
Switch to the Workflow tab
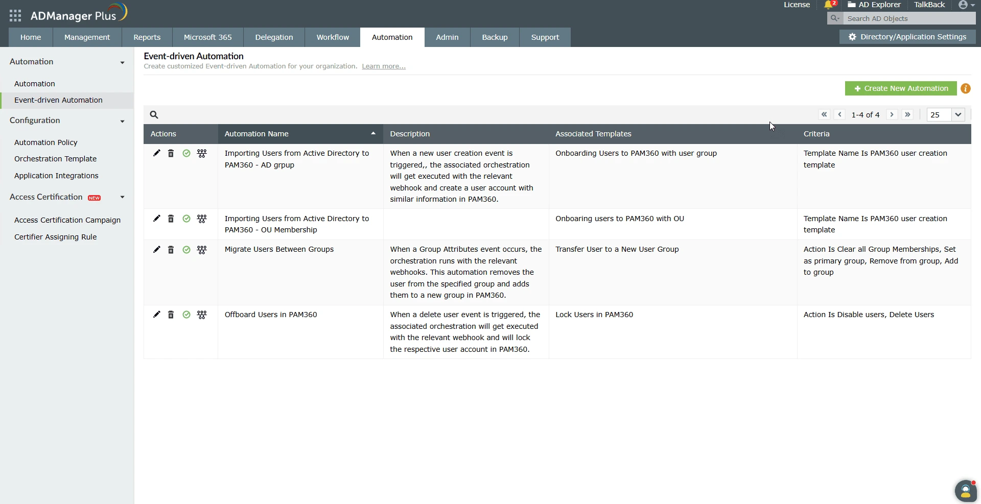coord(332,37)
